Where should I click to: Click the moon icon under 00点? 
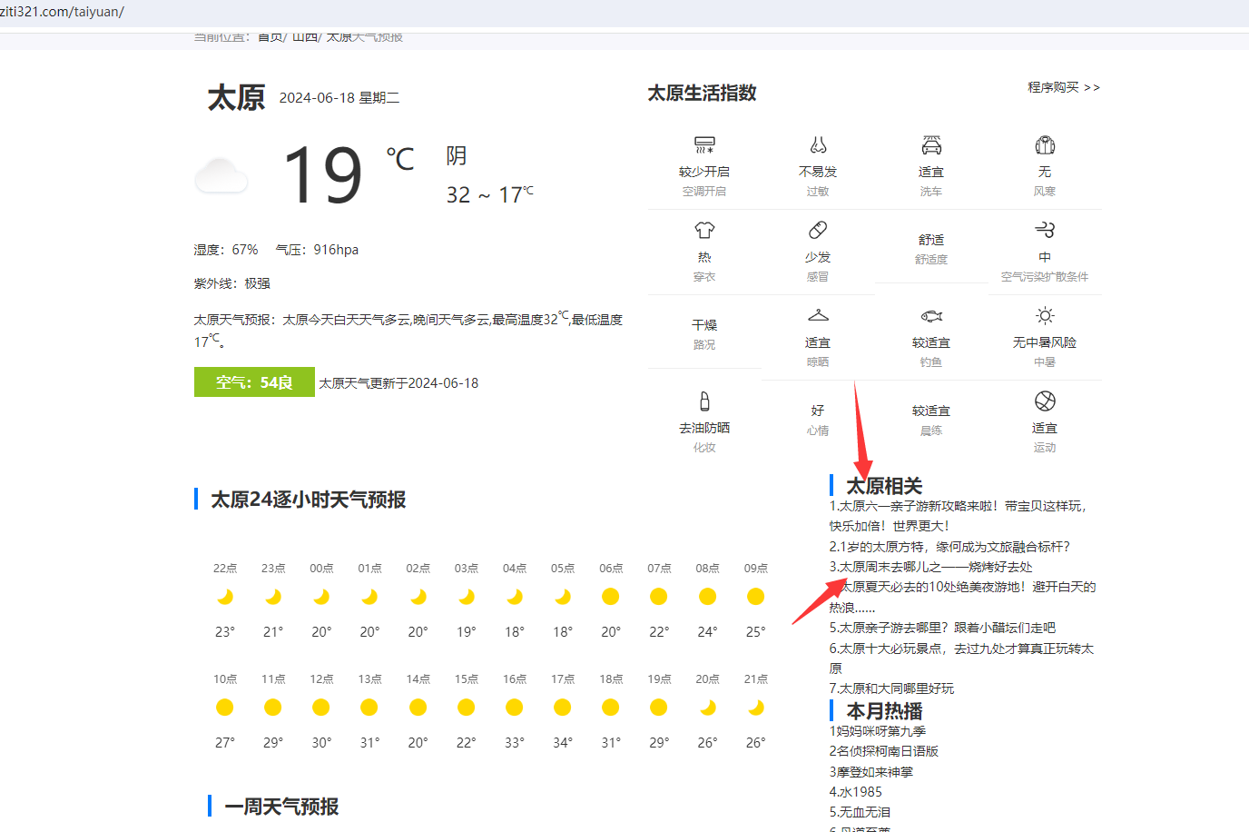(x=321, y=597)
